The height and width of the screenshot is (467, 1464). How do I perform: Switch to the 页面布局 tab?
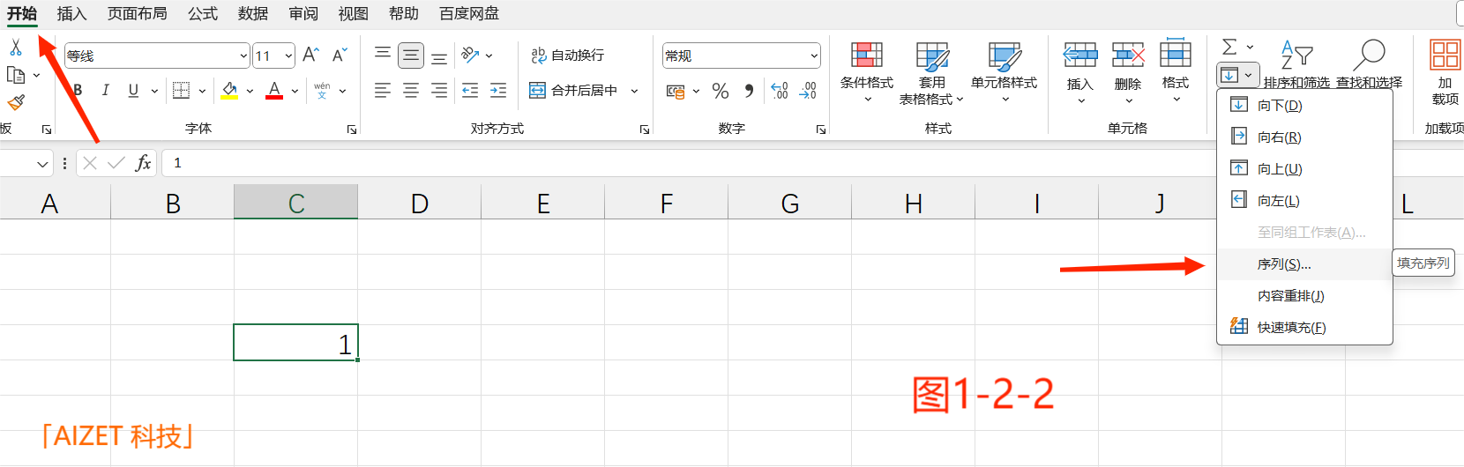point(137,13)
